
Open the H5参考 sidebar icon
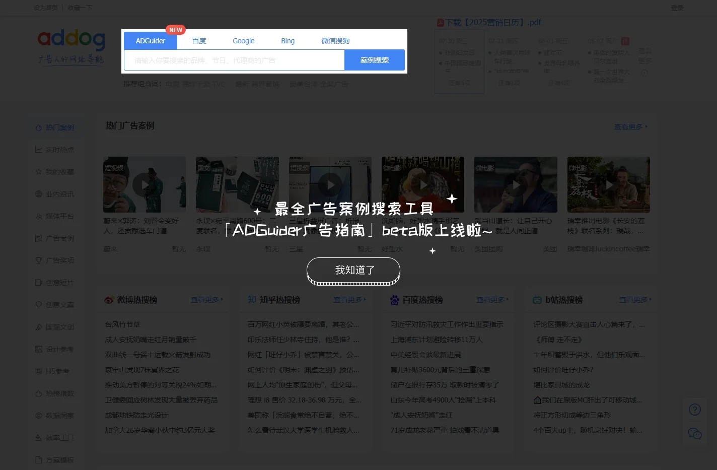pos(39,371)
